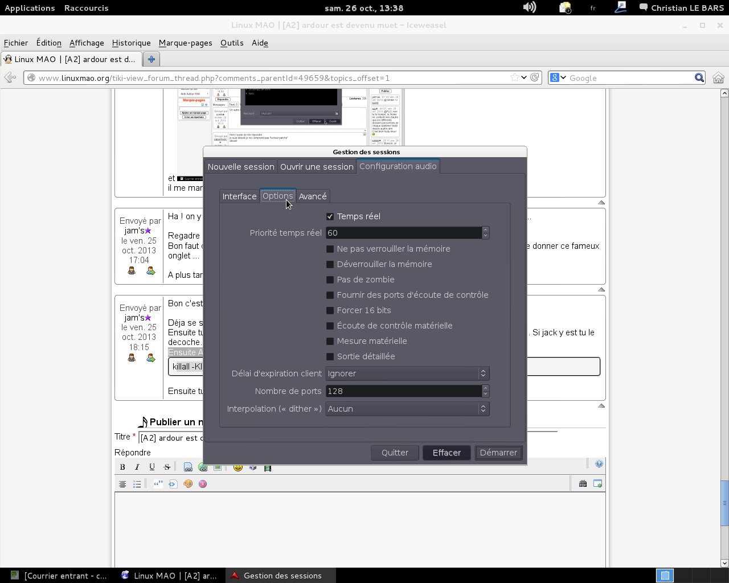This screenshot has width=729, height=583.
Task: Bookmark this page with the star icon
Action: tap(515, 77)
